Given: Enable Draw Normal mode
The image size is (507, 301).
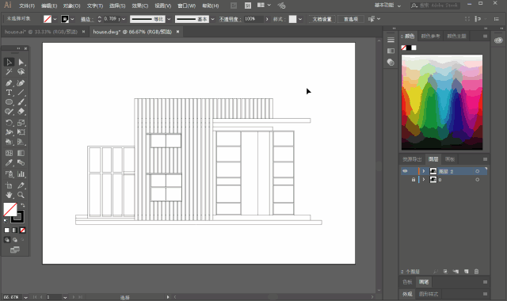Looking at the screenshot, I should point(7,240).
